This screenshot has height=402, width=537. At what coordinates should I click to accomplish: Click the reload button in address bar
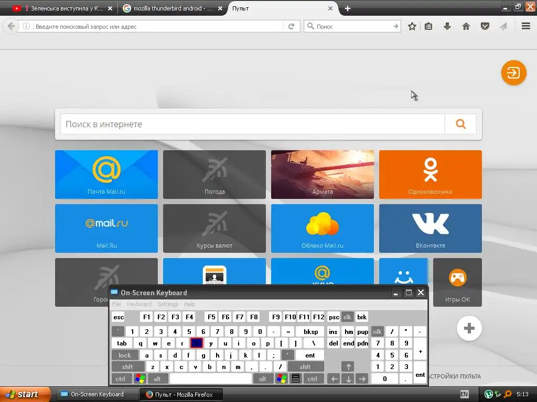291,26
